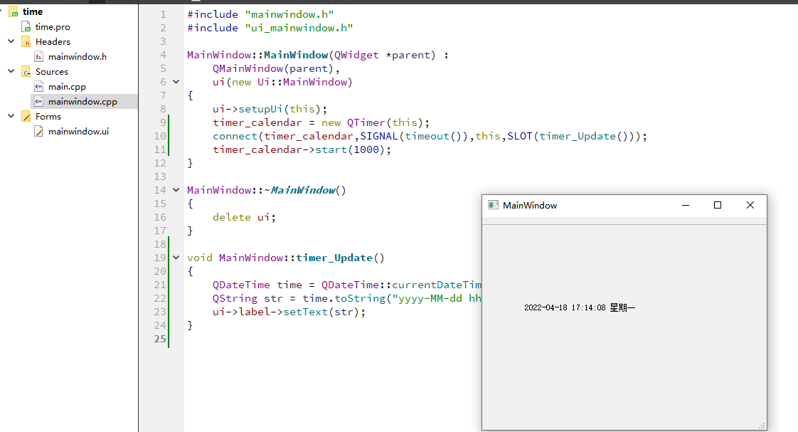Select the Sources folder label
This screenshot has width=798, height=432.
52,72
